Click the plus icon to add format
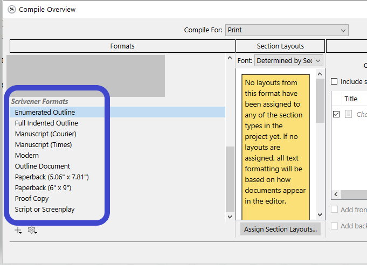Viewport: 367px width, 265px height. pyautogui.click(x=18, y=231)
